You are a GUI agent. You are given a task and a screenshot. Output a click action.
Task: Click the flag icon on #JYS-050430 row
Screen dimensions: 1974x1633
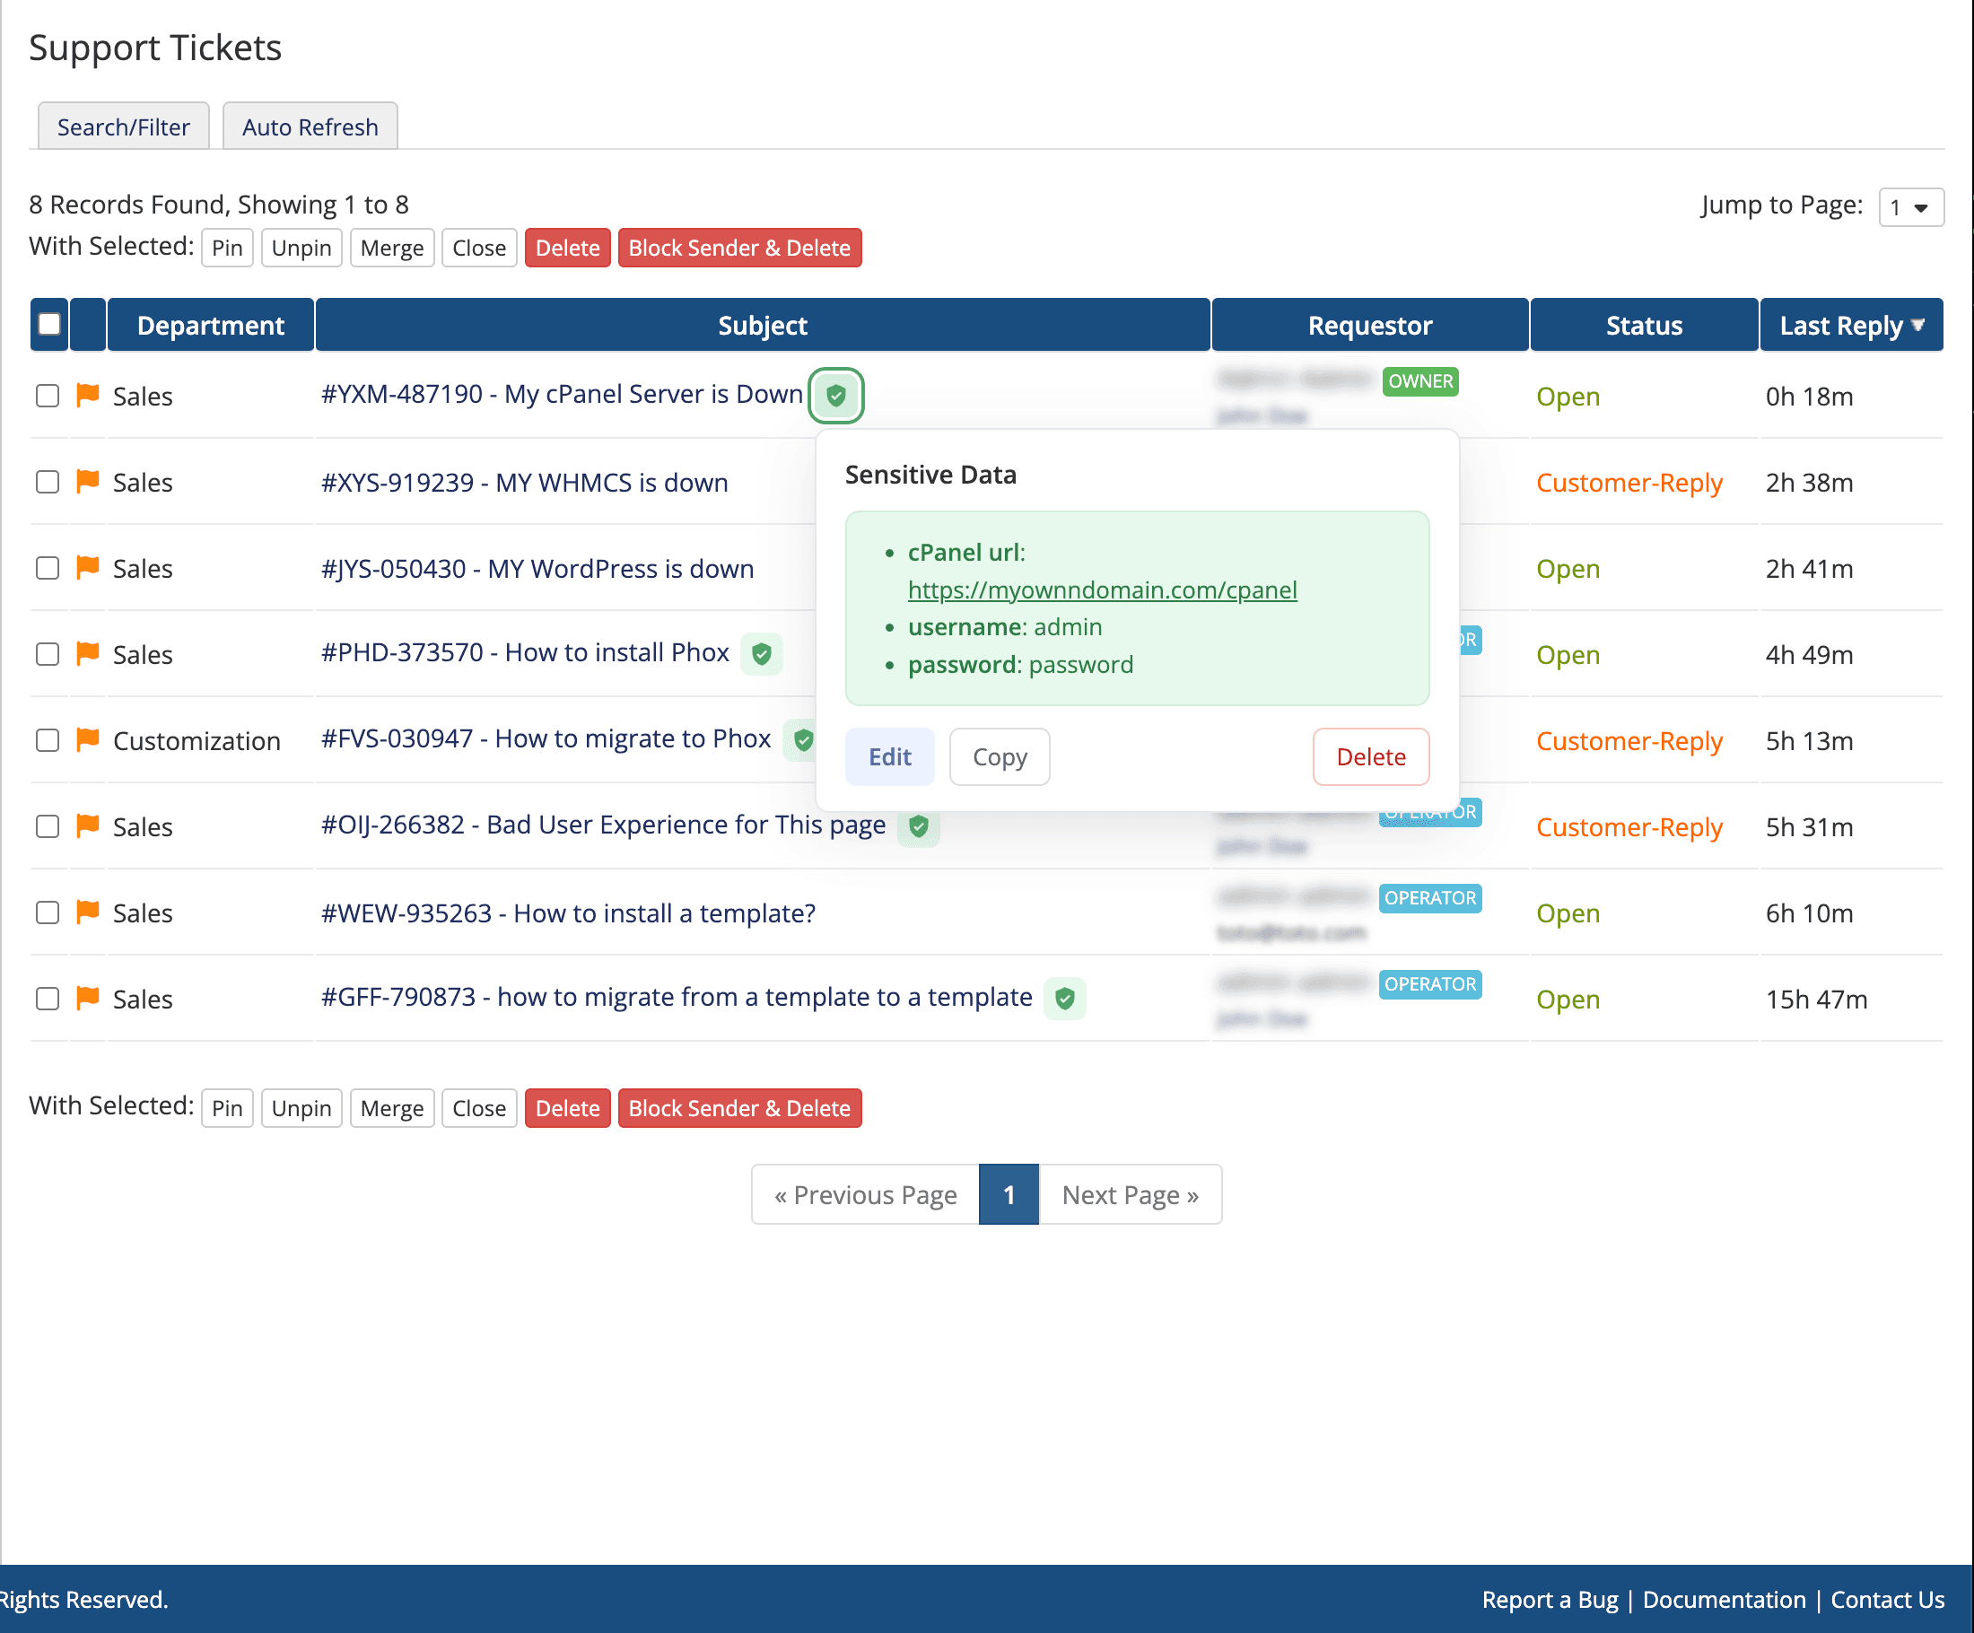87,567
